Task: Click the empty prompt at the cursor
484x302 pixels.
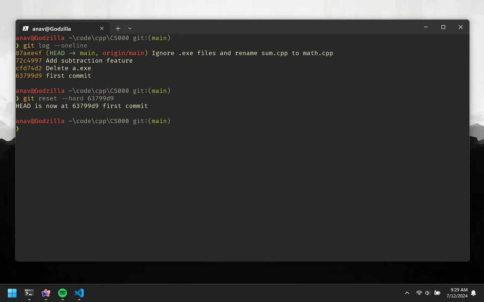Action: click(x=18, y=129)
